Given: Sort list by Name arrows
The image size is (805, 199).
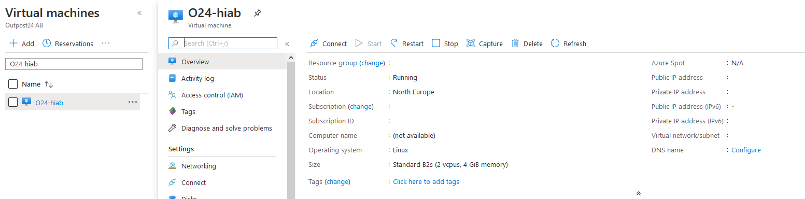Looking at the screenshot, I should click(49, 84).
